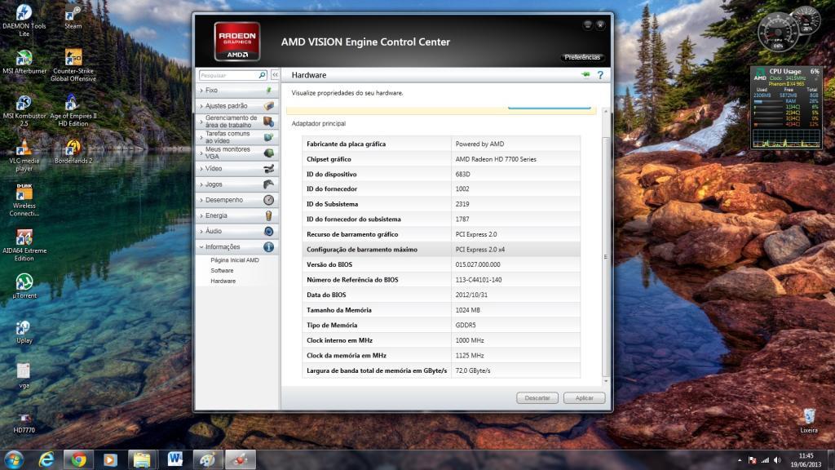Open MSI Afterburner desktop icon

click(24, 62)
